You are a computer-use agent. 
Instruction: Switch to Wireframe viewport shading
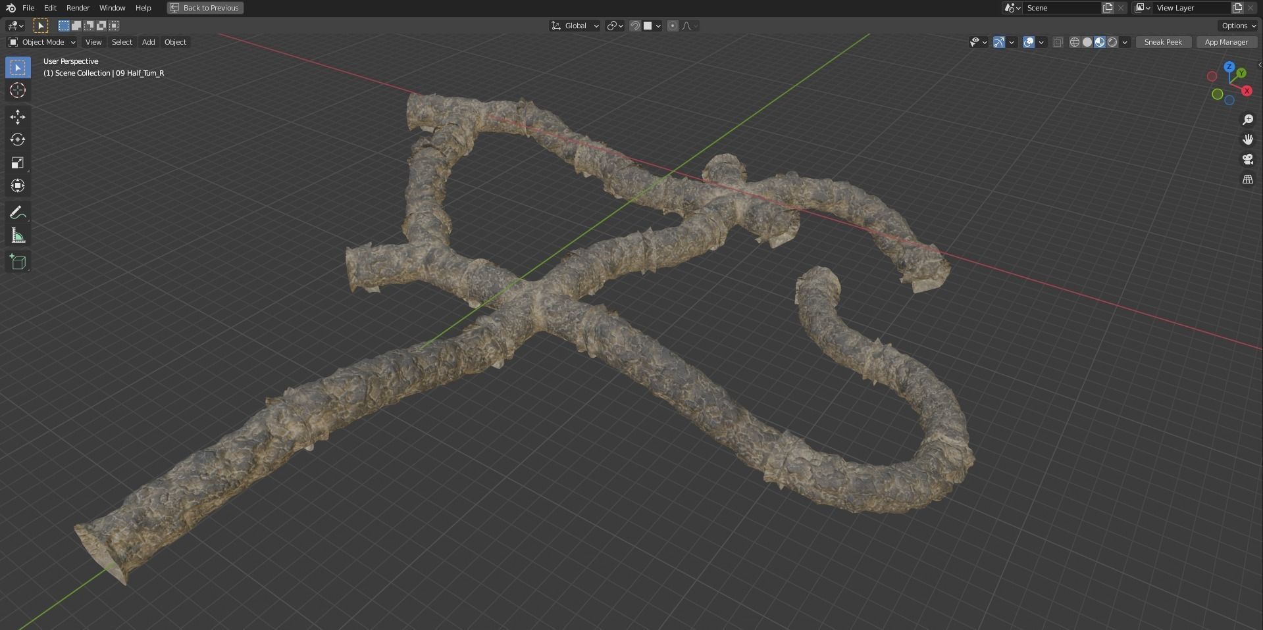[x=1075, y=42]
